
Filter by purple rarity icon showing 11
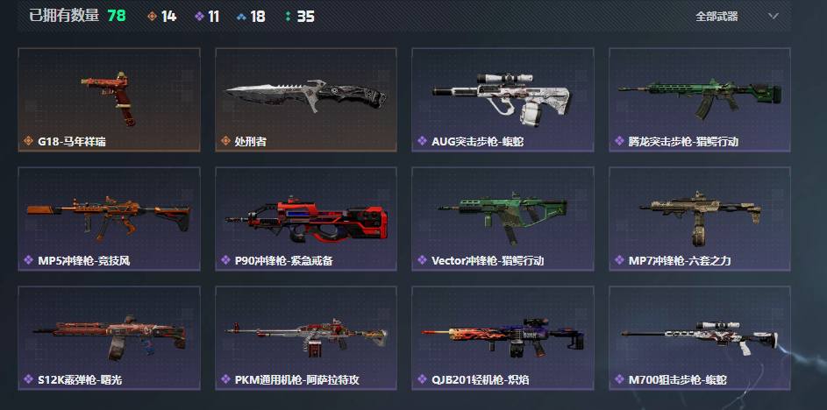(x=199, y=17)
